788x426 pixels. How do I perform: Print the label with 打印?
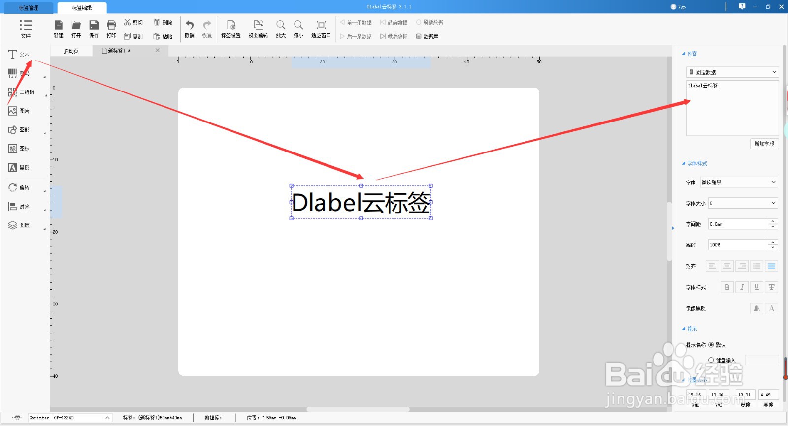point(112,29)
